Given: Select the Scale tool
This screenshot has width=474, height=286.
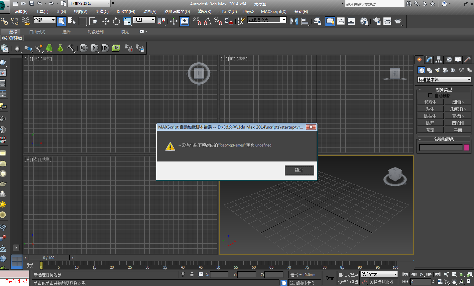Looking at the screenshot, I should (x=127, y=21).
